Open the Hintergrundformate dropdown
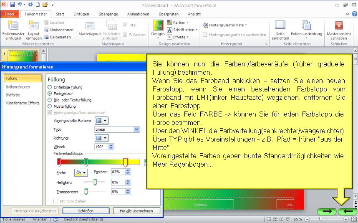Screen dimensions: 358x223 click(x=225, y=25)
